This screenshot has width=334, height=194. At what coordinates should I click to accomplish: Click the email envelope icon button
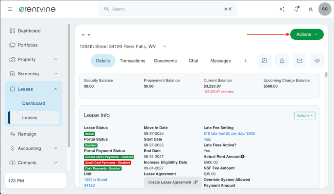(300, 61)
